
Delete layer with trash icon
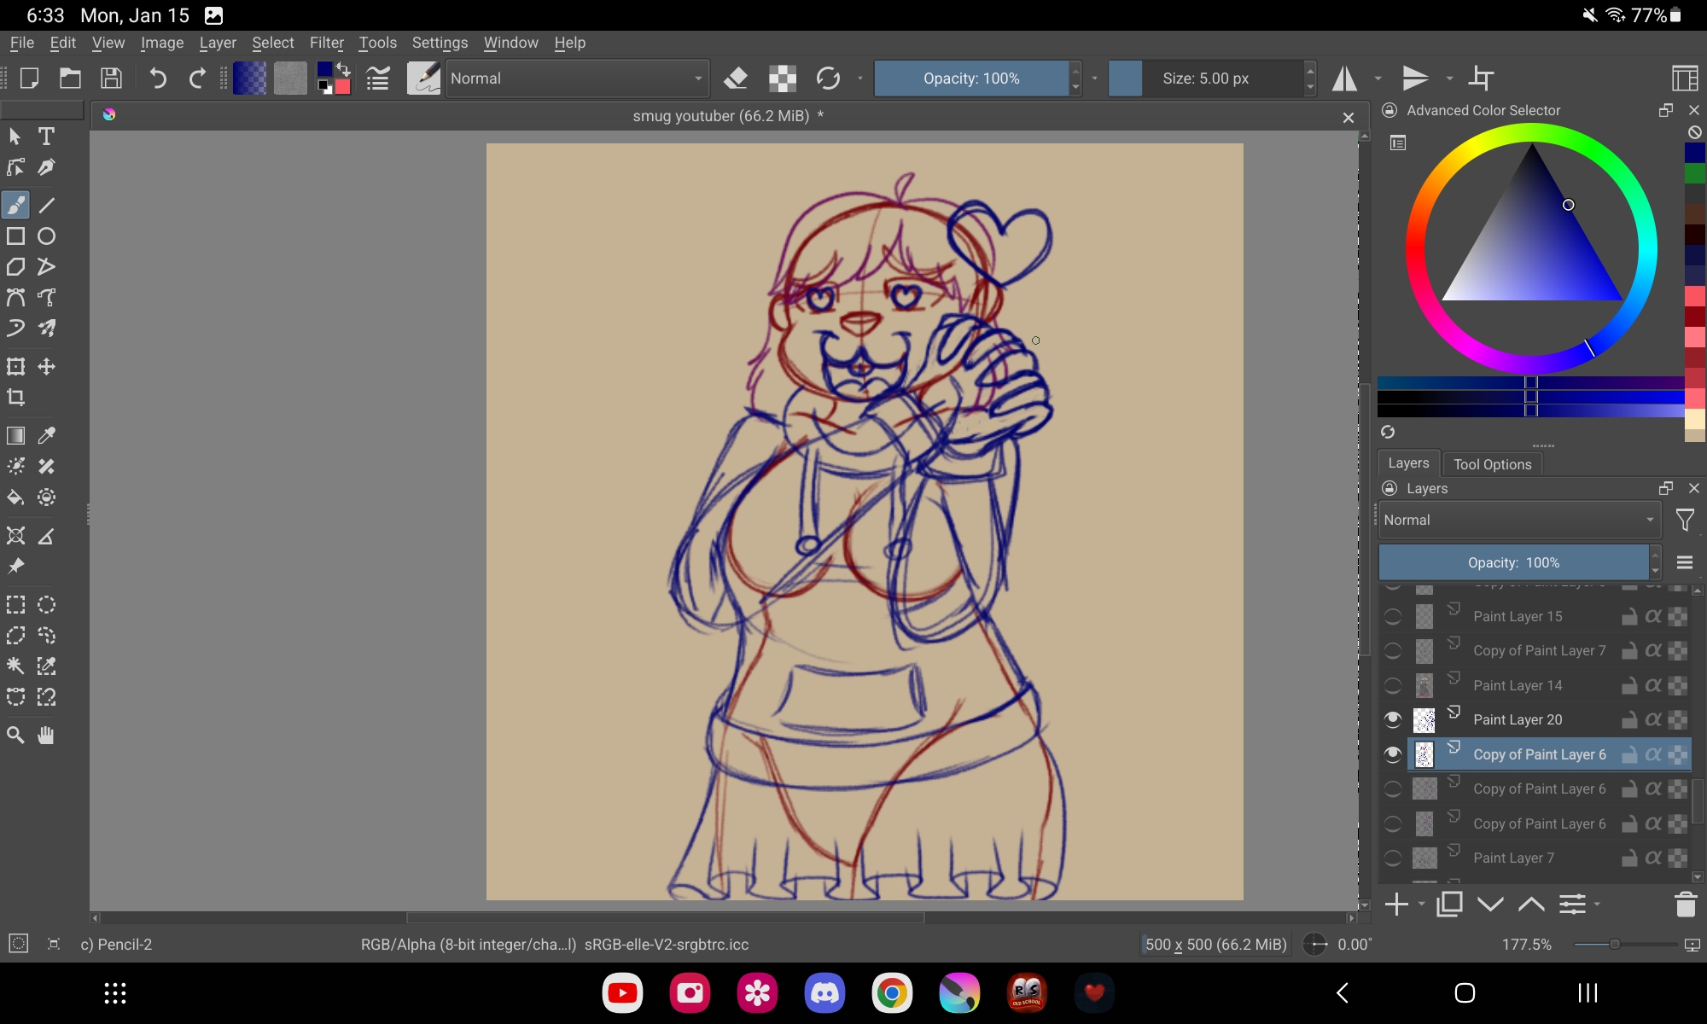pos(1685,904)
